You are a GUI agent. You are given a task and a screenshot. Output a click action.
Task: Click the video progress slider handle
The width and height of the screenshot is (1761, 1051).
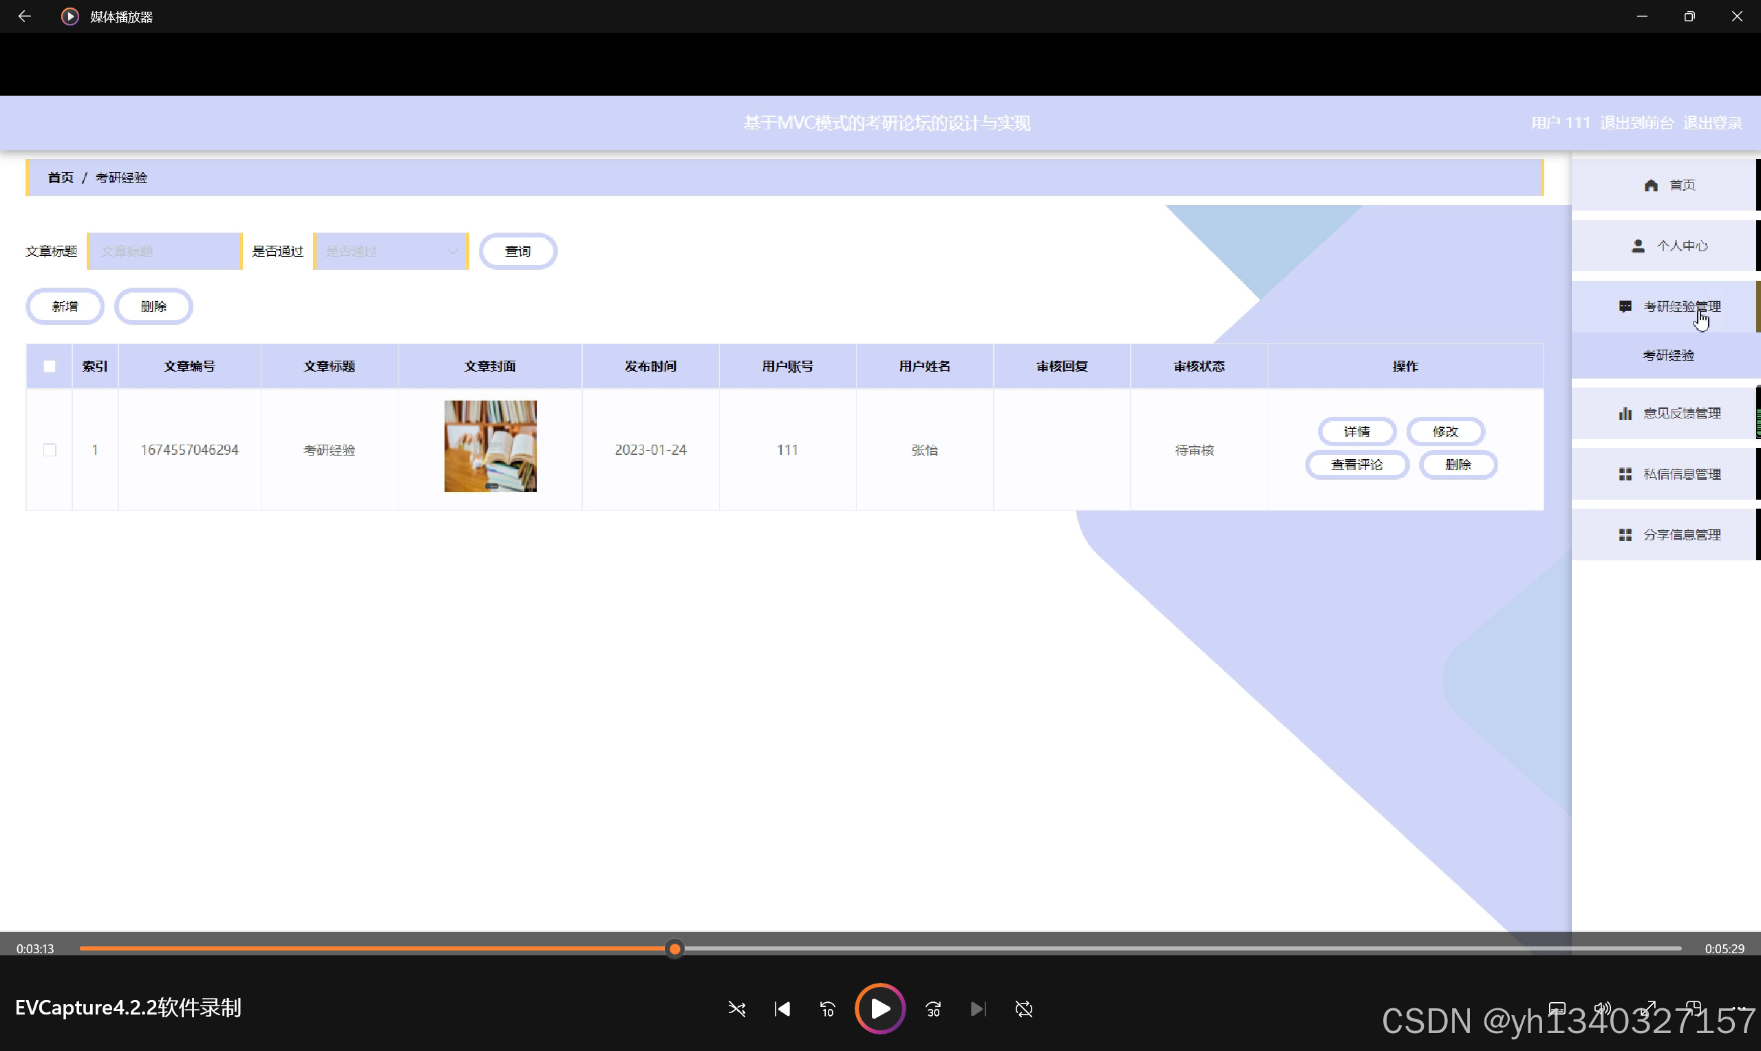[675, 948]
